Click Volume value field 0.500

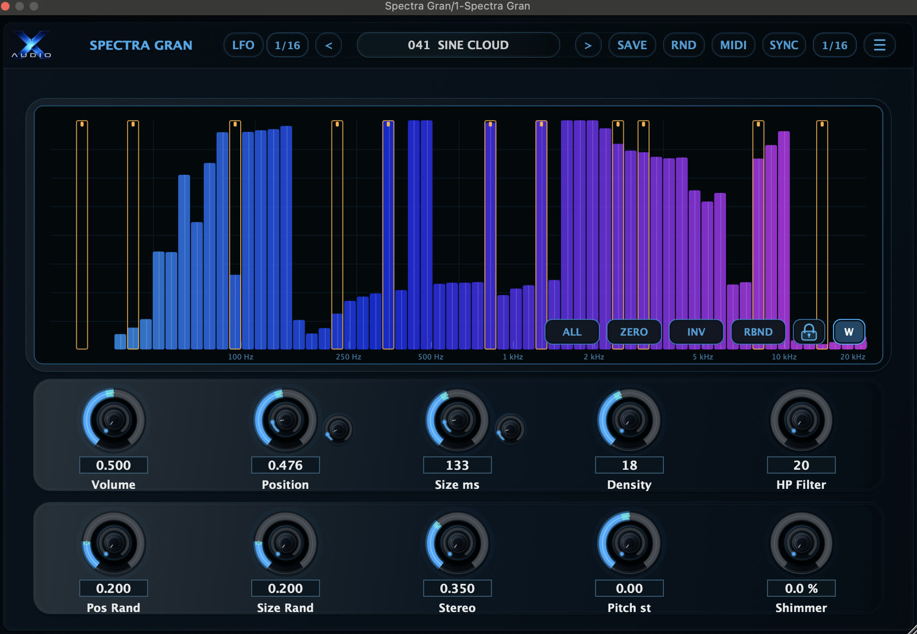[x=114, y=465]
